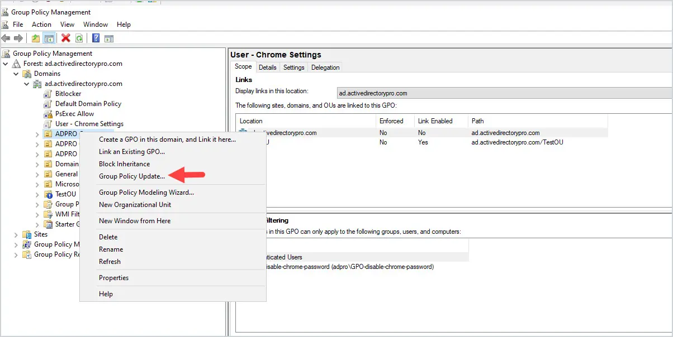Expand the Sites tree node
Screen dimensions: 673x337
coord(16,234)
